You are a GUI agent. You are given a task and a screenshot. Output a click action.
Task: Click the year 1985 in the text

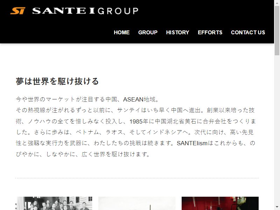(136, 121)
